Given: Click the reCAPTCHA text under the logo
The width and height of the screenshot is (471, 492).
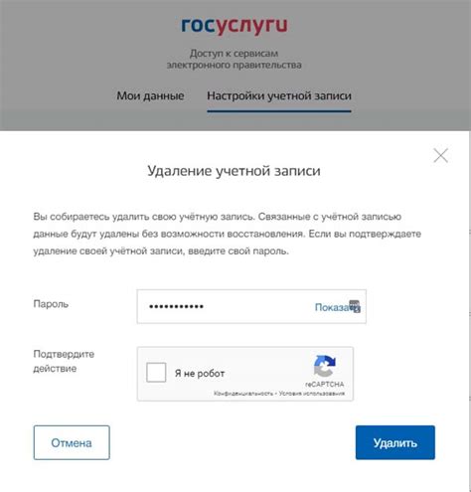Looking at the screenshot, I should tap(325, 385).
